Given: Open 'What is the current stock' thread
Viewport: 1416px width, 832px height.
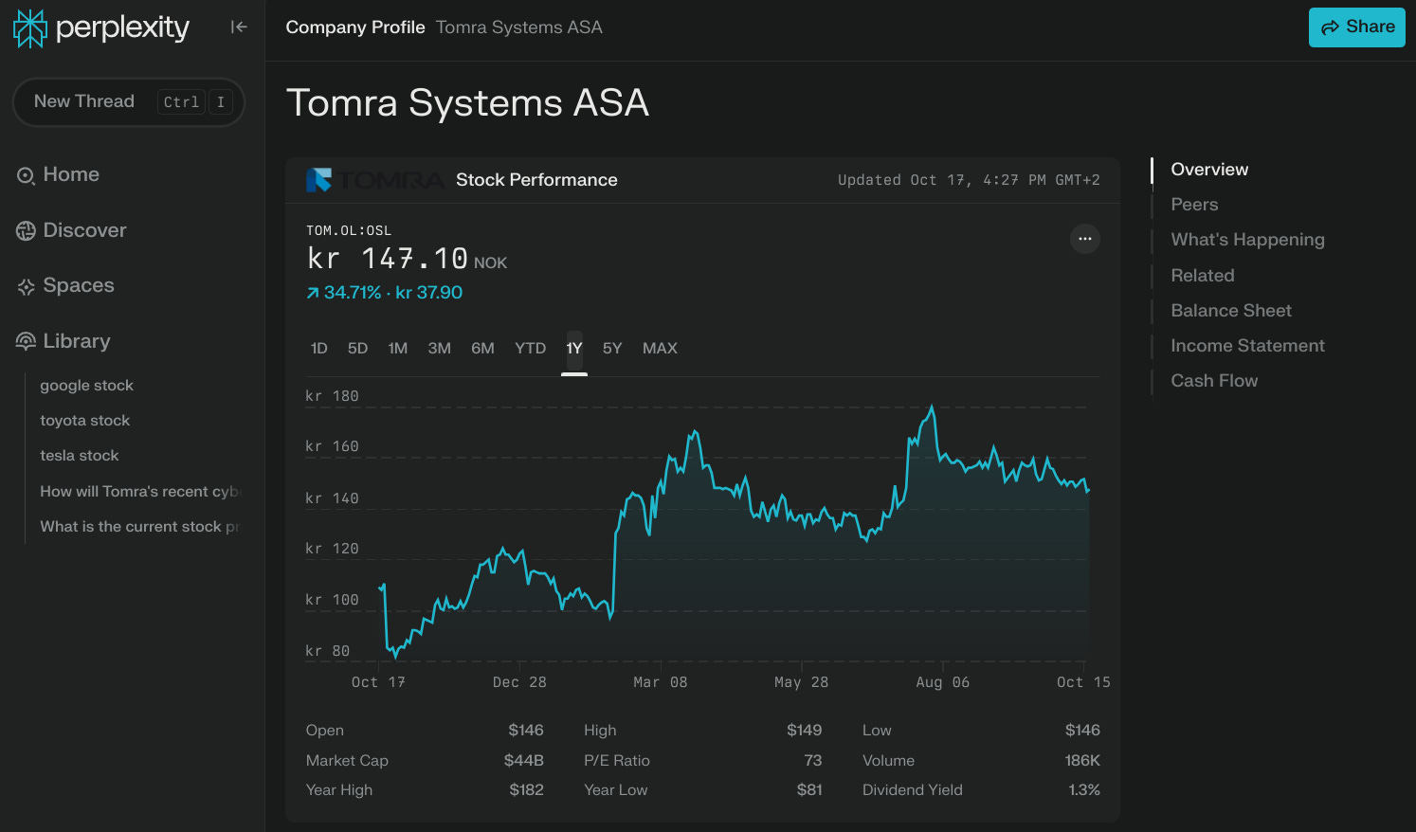Looking at the screenshot, I should coord(139,526).
